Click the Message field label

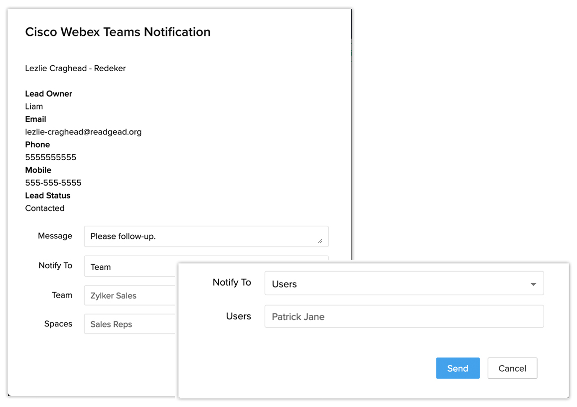[55, 236]
